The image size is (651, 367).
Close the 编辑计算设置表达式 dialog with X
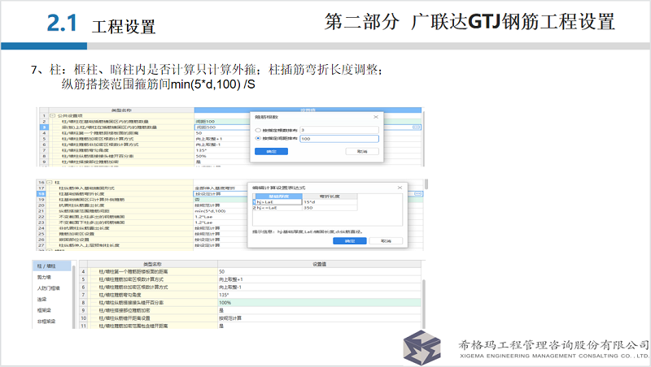coord(400,188)
